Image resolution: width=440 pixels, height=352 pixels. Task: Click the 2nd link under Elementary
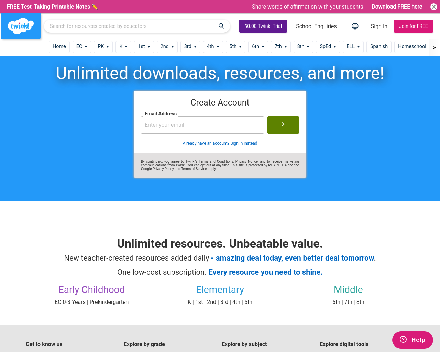click(x=211, y=302)
